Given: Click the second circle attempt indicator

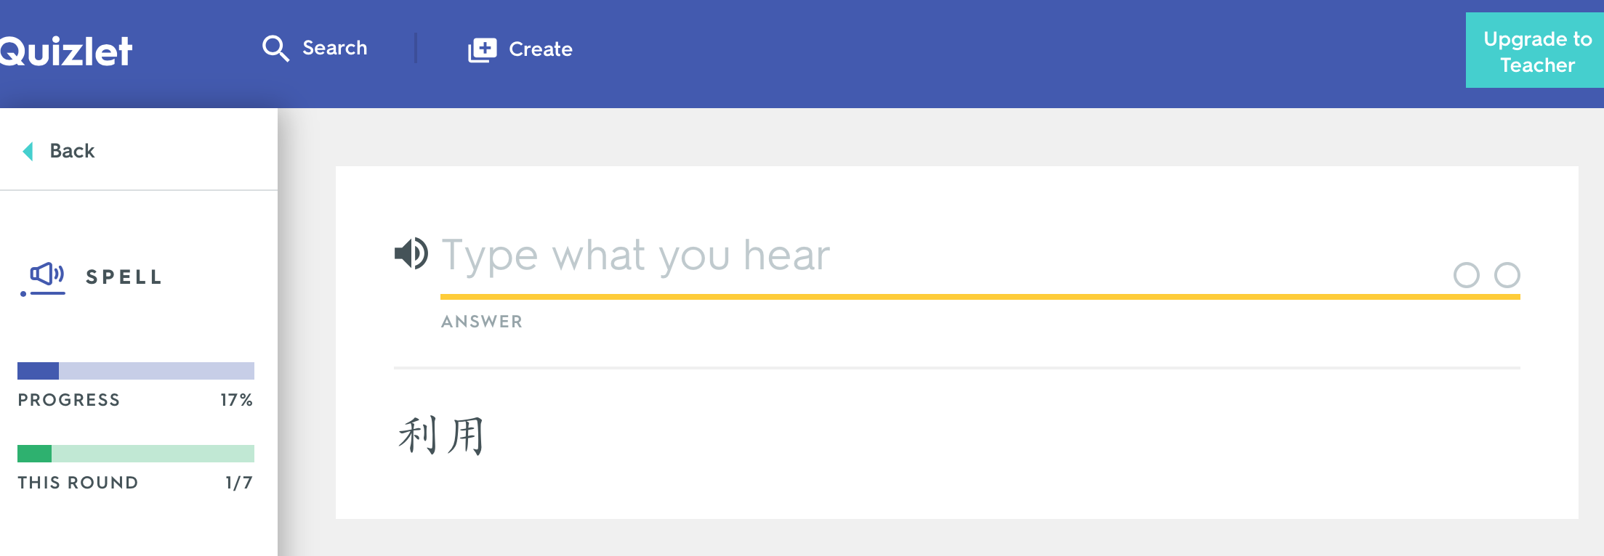Looking at the screenshot, I should 1507,275.
